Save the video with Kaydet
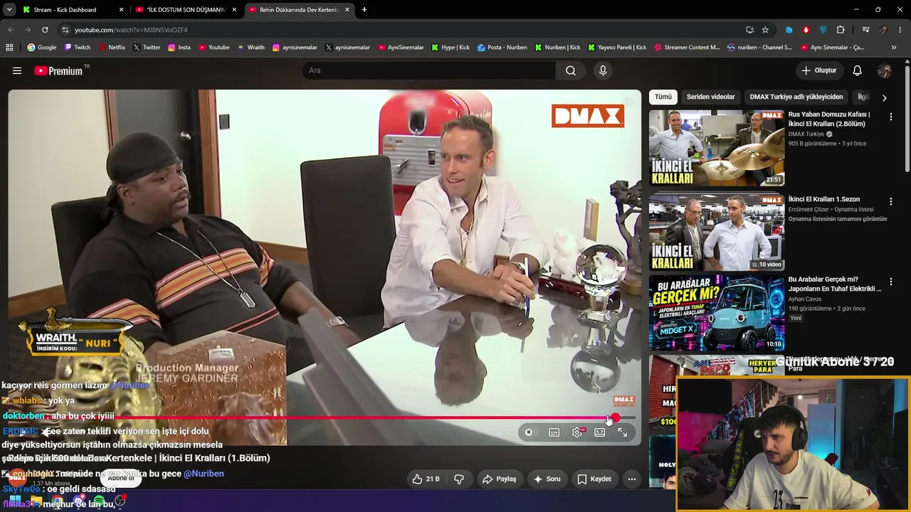Screen dimensions: 911x512 point(594,479)
